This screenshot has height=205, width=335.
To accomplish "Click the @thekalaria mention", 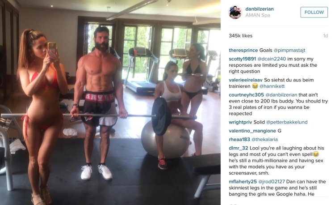I will pyautogui.click(x=264, y=140).
